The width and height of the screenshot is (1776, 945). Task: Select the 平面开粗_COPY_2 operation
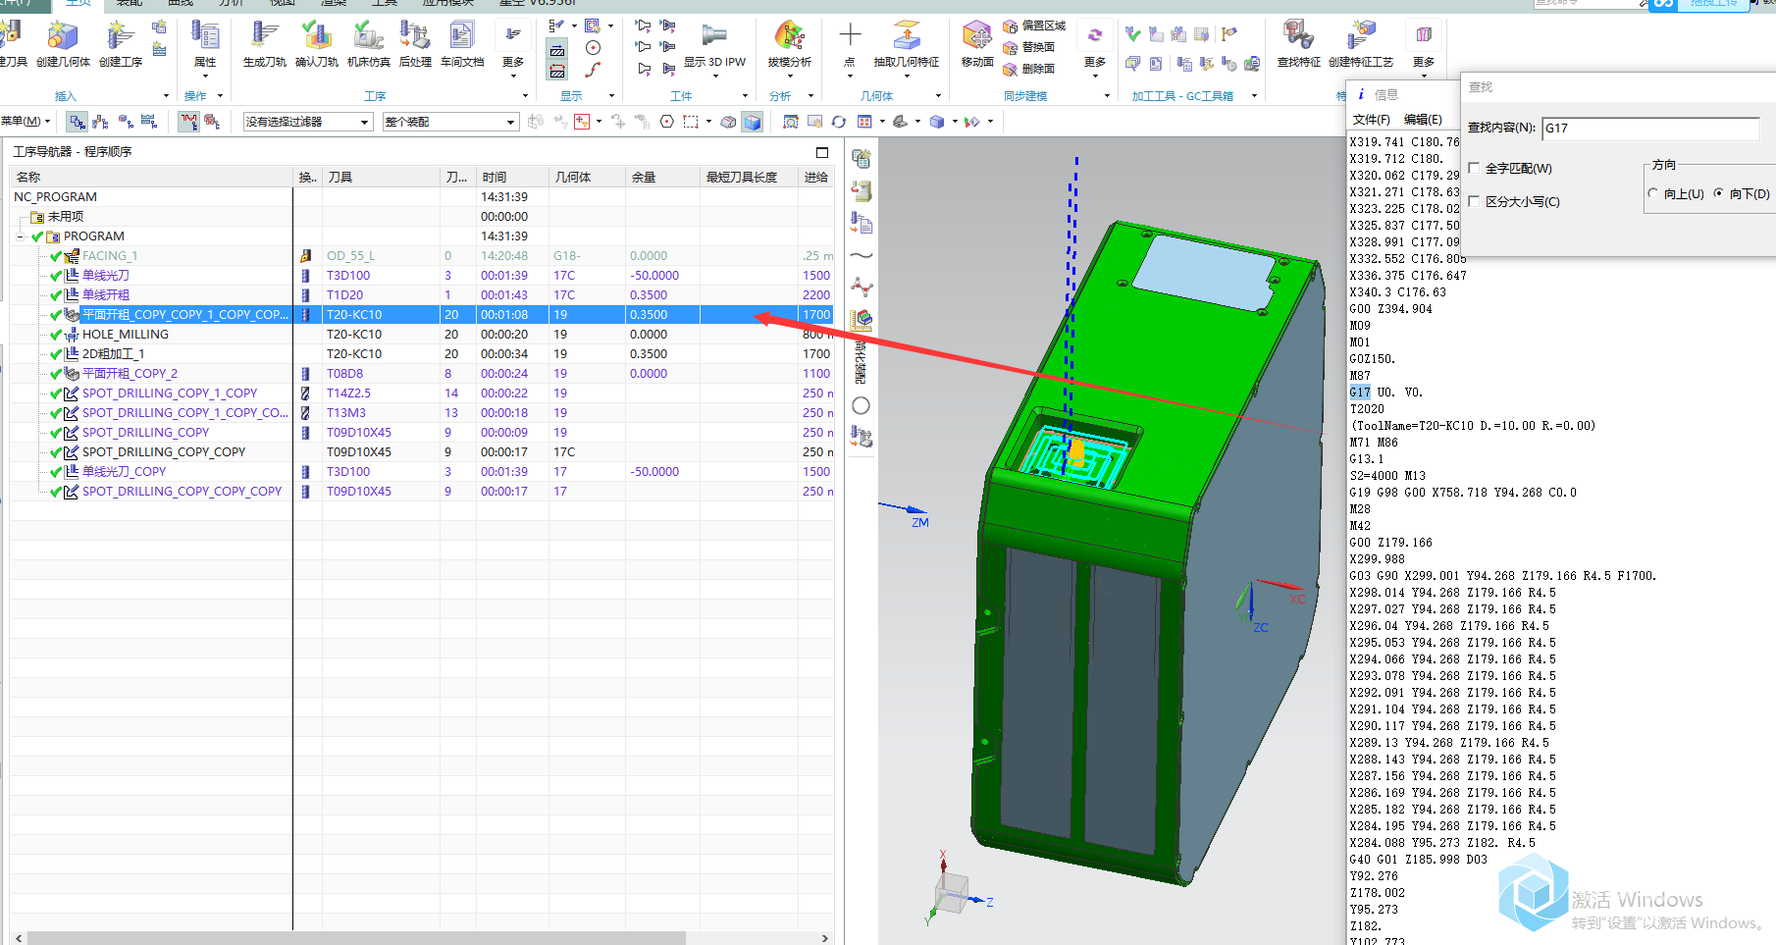tap(130, 374)
